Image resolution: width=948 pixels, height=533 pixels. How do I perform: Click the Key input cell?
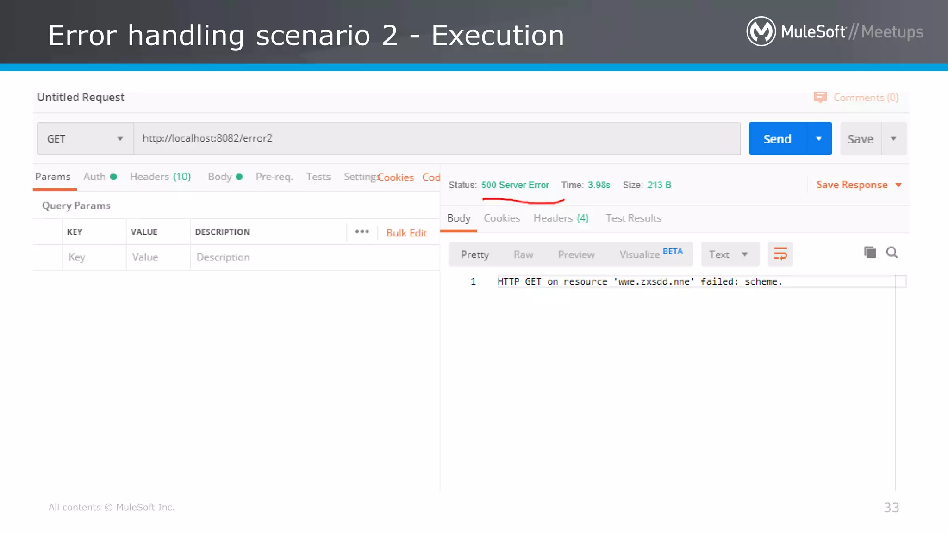[x=94, y=257]
